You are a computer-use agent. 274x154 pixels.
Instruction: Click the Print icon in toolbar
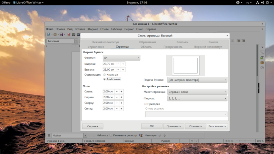[x=74, y=34]
